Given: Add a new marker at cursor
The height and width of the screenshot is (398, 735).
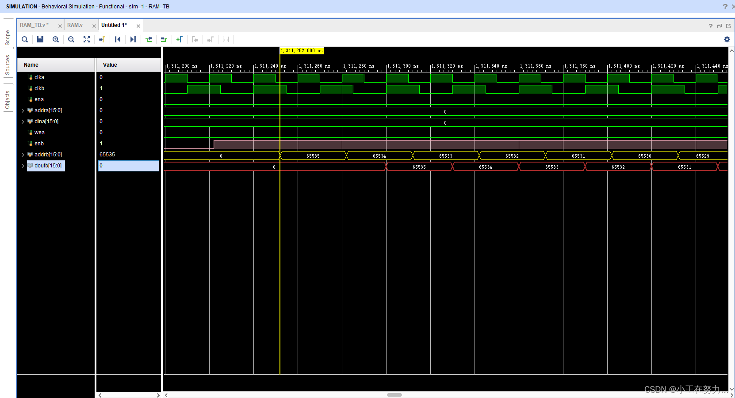Looking at the screenshot, I should coord(180,39).
